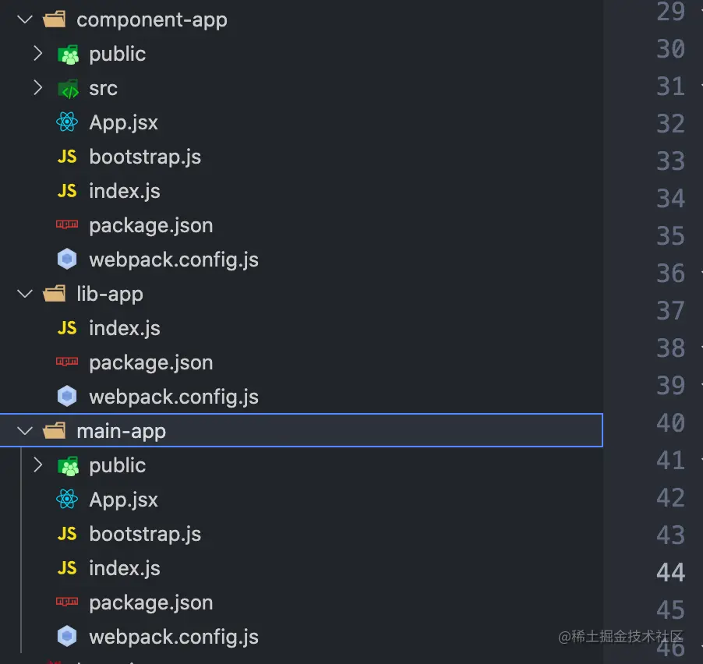Select public folder label in main-app
703x664 pixels.
[118, 466]
